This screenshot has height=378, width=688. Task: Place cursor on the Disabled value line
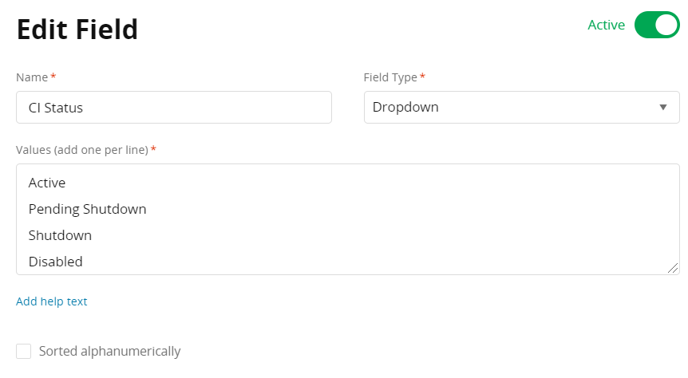[56, 261]
